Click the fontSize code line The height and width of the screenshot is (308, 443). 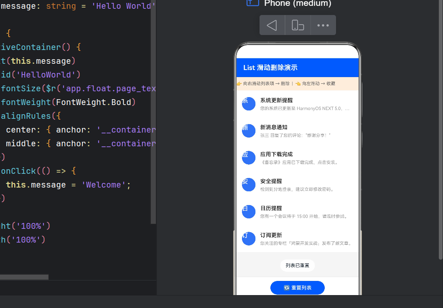78,88
